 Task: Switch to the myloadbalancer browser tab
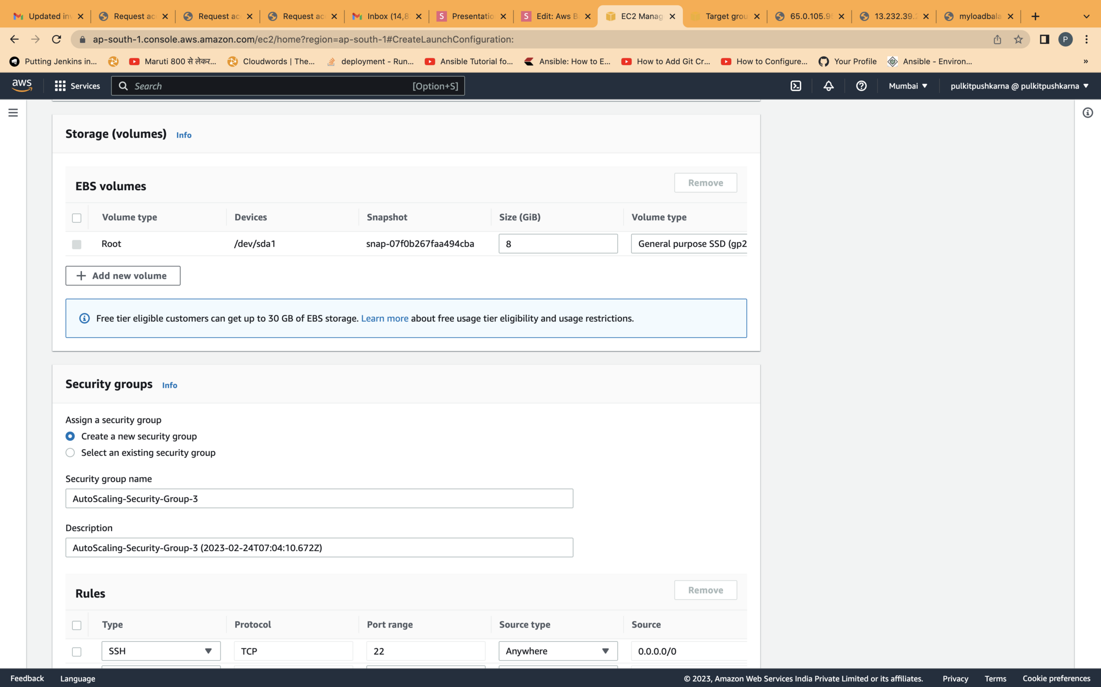click(x=978, y=16)
